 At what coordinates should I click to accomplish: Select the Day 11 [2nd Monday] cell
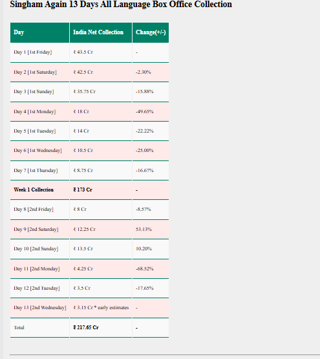pos(39,269)
